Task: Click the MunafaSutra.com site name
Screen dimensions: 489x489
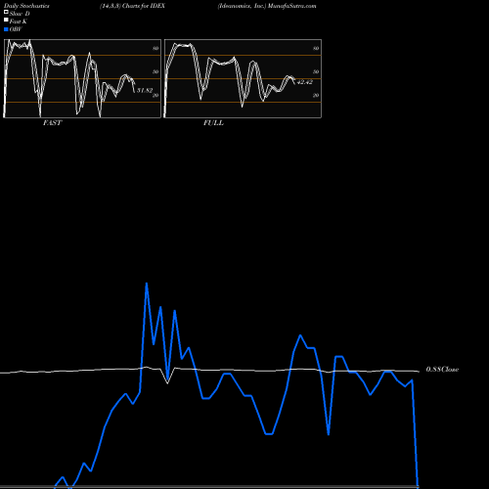Action: tap(292, 6)
